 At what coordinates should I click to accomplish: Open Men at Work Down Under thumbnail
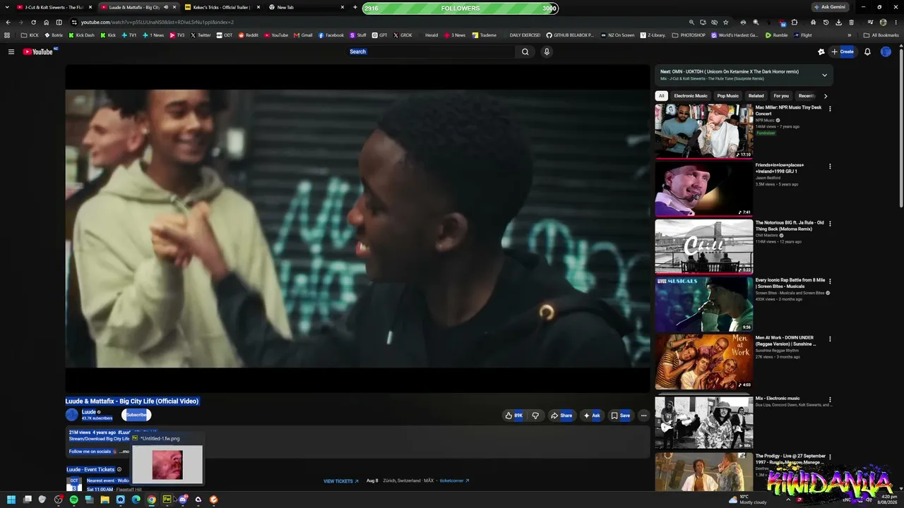click(703, 362)
